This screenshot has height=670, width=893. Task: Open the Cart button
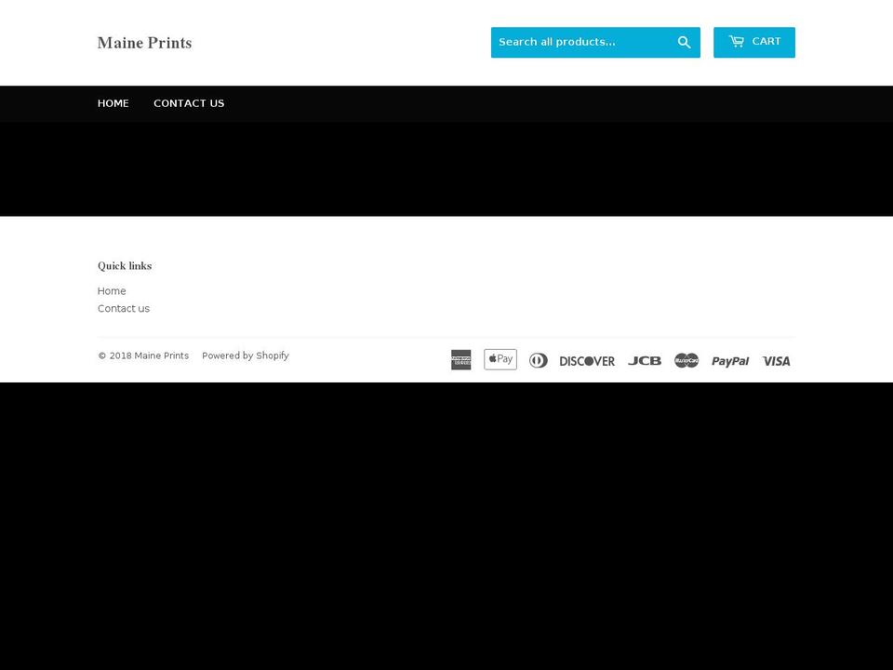coord(754,42)
